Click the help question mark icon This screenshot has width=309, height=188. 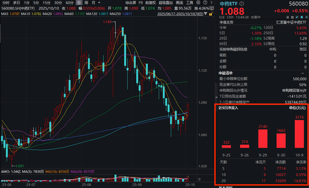(x=205, y=2)
